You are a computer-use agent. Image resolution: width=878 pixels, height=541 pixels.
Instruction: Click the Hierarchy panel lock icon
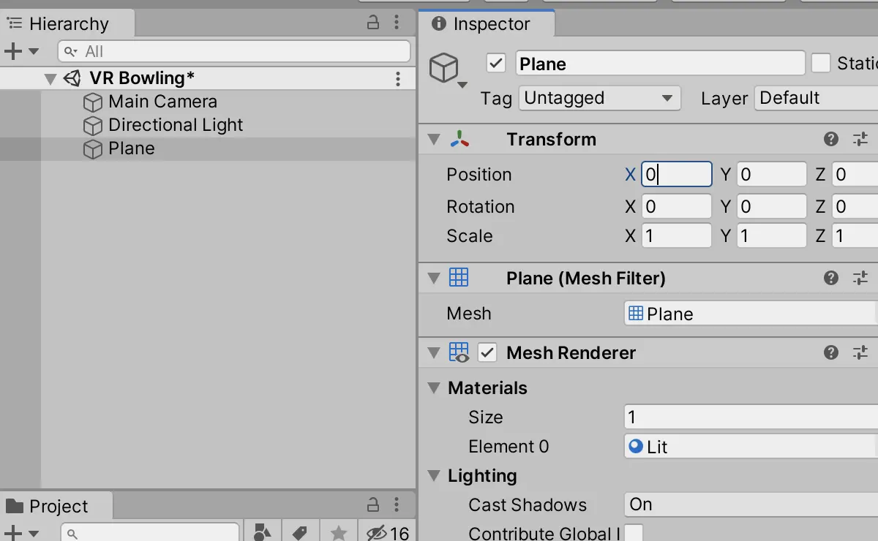click(x=373, y=23)
